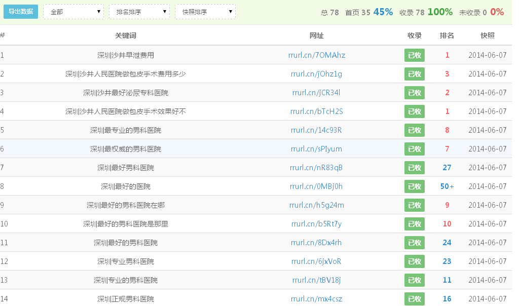Screen dimensions: 519x306
Task: Click the 已收 badge for 深圳最好的医院
Action: (x=414, y=186)
